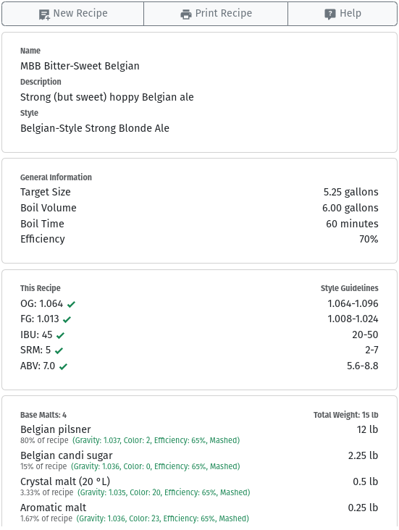Click the printer icon for Print Recipe
The width and height of the screenshot is (399, 530).
(186, 14)
